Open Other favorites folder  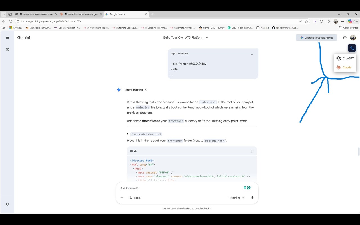coord(348,28)
